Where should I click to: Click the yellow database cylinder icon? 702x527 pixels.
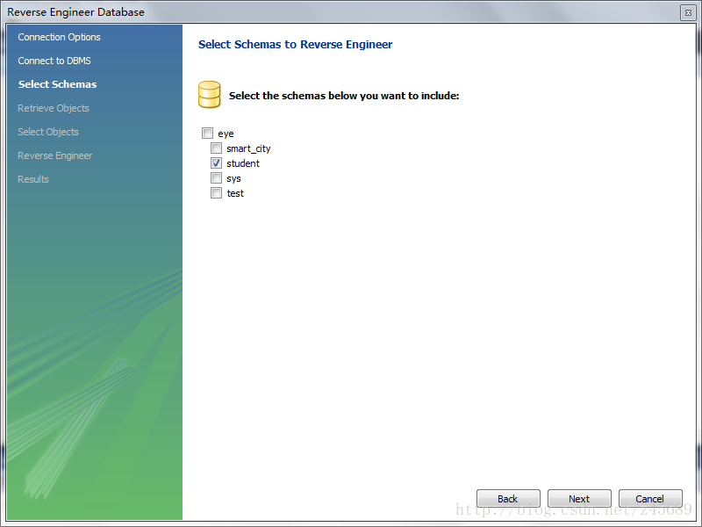coord(209,95)
